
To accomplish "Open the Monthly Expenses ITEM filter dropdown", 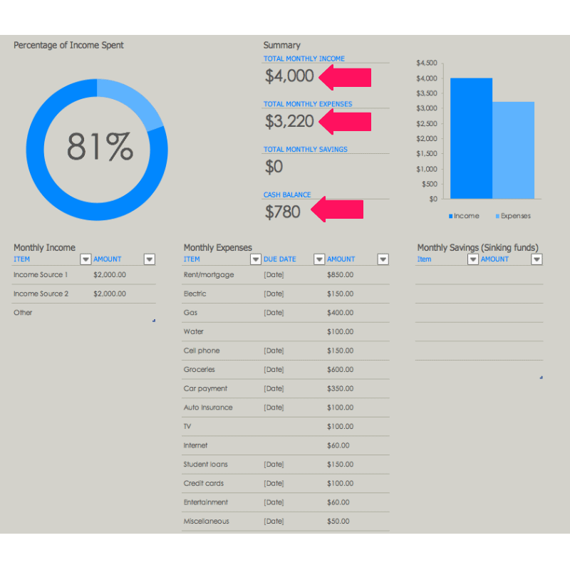I will pyautogui.click(x=256, y=259).
